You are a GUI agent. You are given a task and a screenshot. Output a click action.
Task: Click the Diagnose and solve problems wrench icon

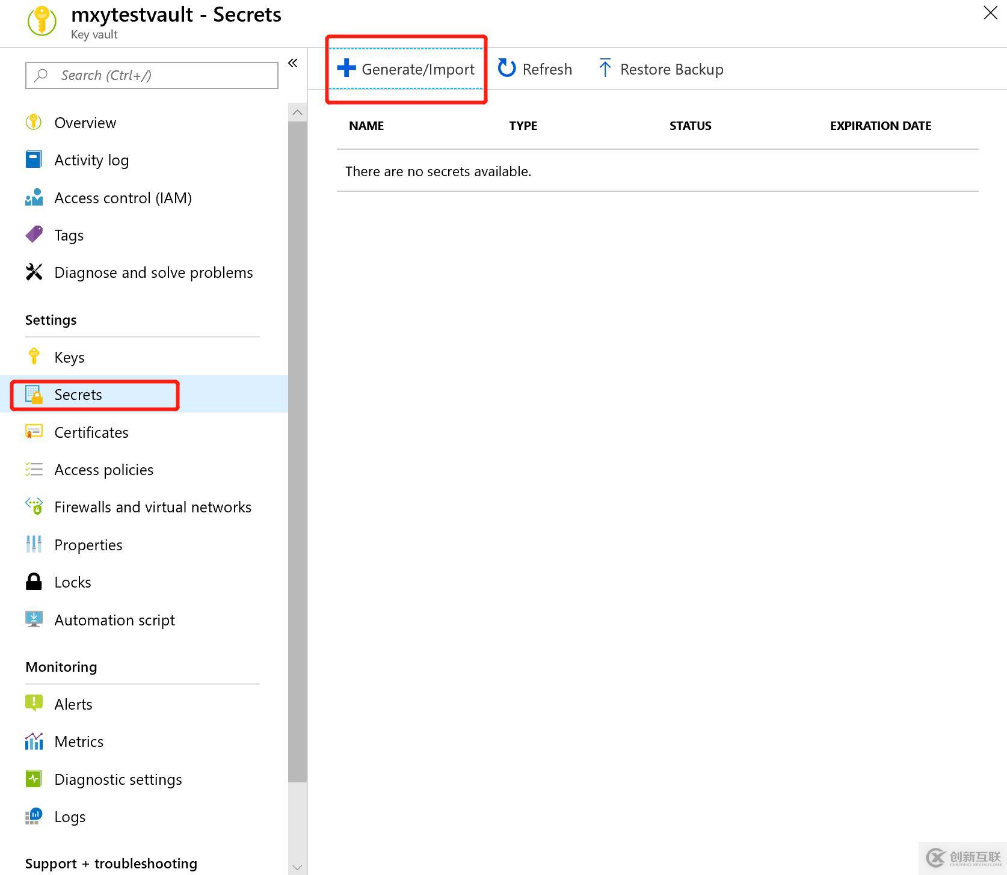[34, 272]
